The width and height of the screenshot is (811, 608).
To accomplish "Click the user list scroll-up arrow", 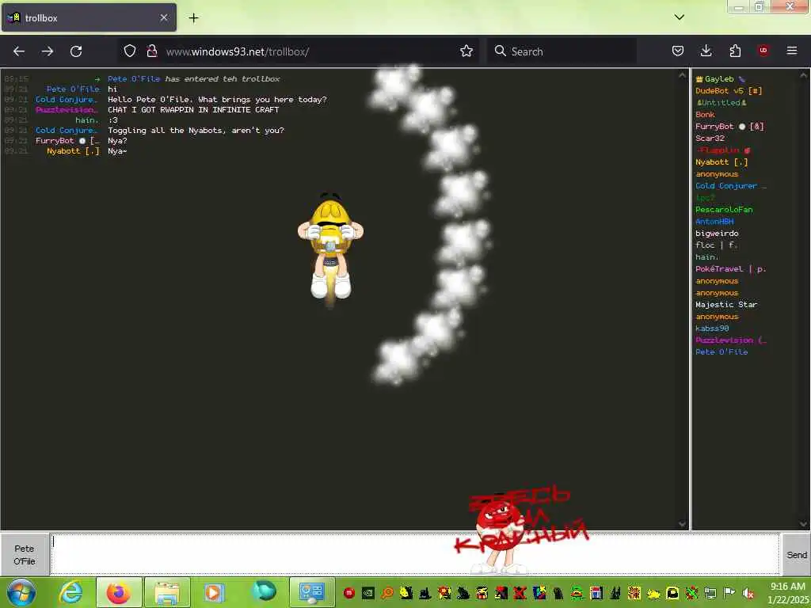I will click(803, 75).
